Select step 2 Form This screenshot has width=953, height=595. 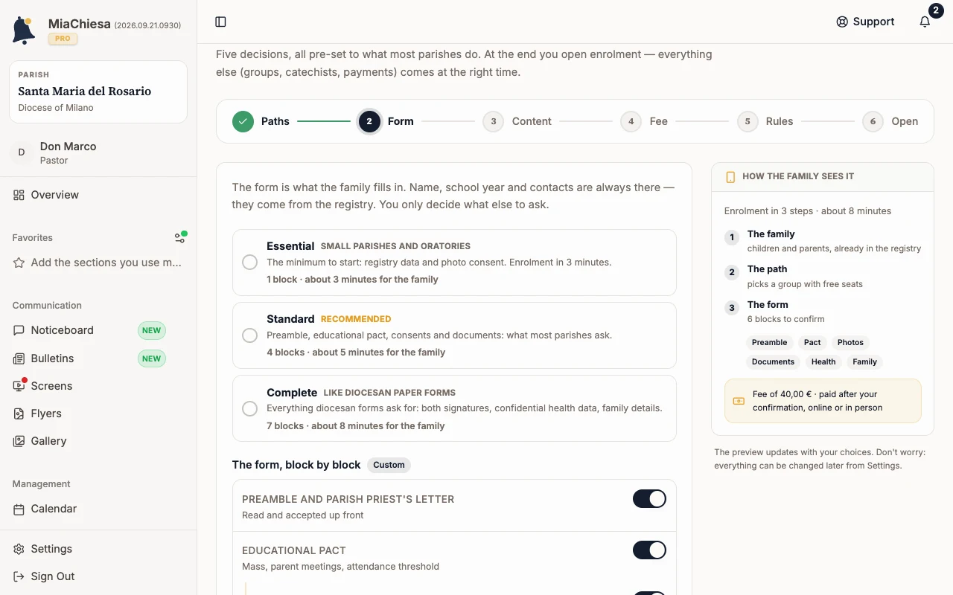coord(386,121)
